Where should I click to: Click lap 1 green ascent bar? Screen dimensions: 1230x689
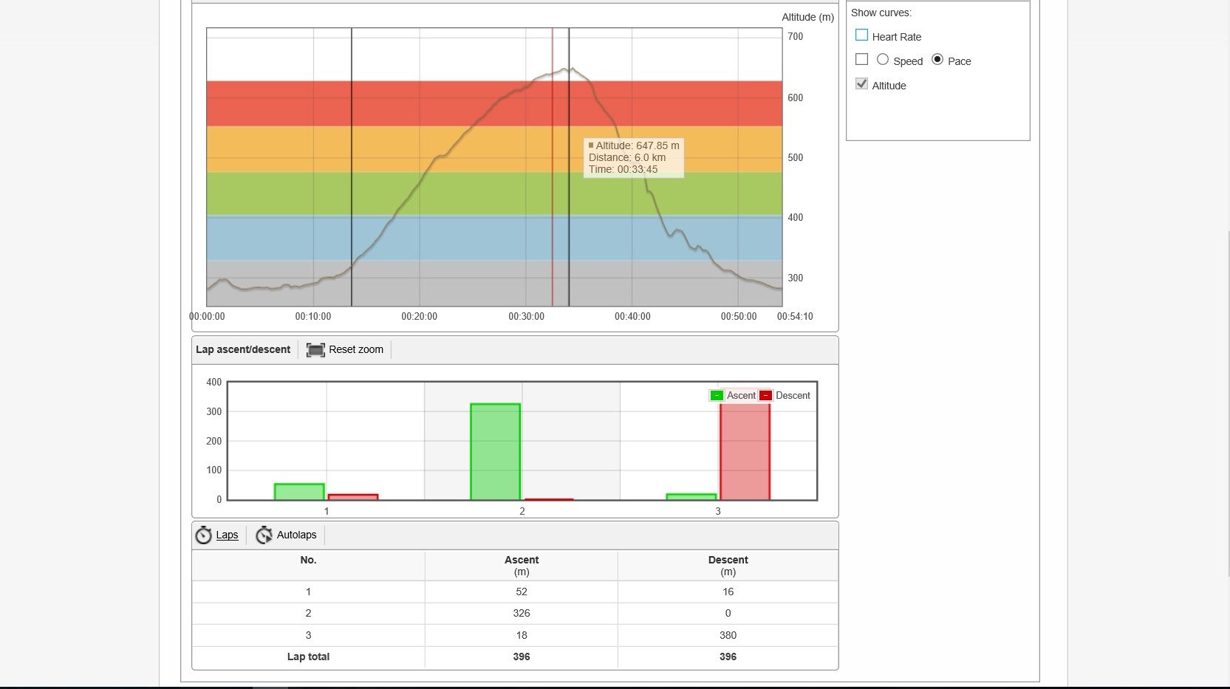(x=299, y=492)
